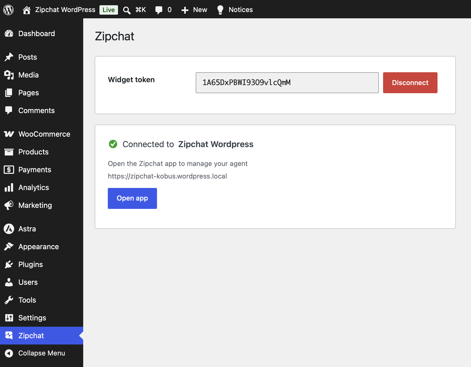This screenshot has width=471, height=367.
Task: Click the green connected checkmark icon
Action: coord(113,144)
